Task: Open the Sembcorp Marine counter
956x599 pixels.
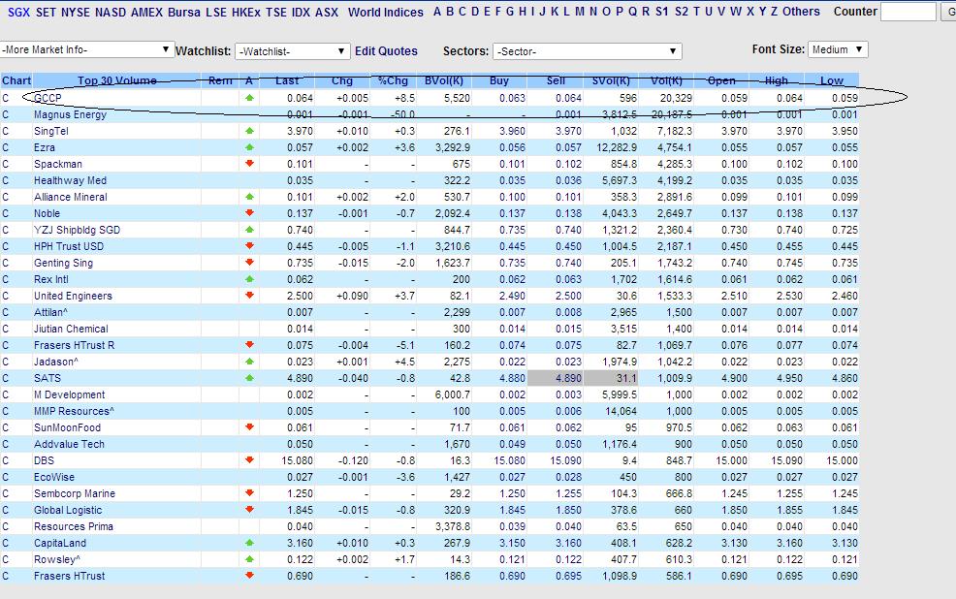Action: click(75, 493)
